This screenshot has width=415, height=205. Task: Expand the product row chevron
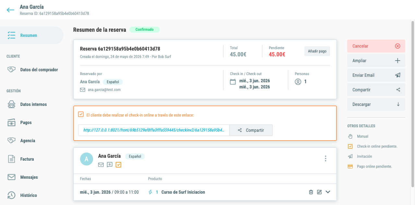(328, 192)
